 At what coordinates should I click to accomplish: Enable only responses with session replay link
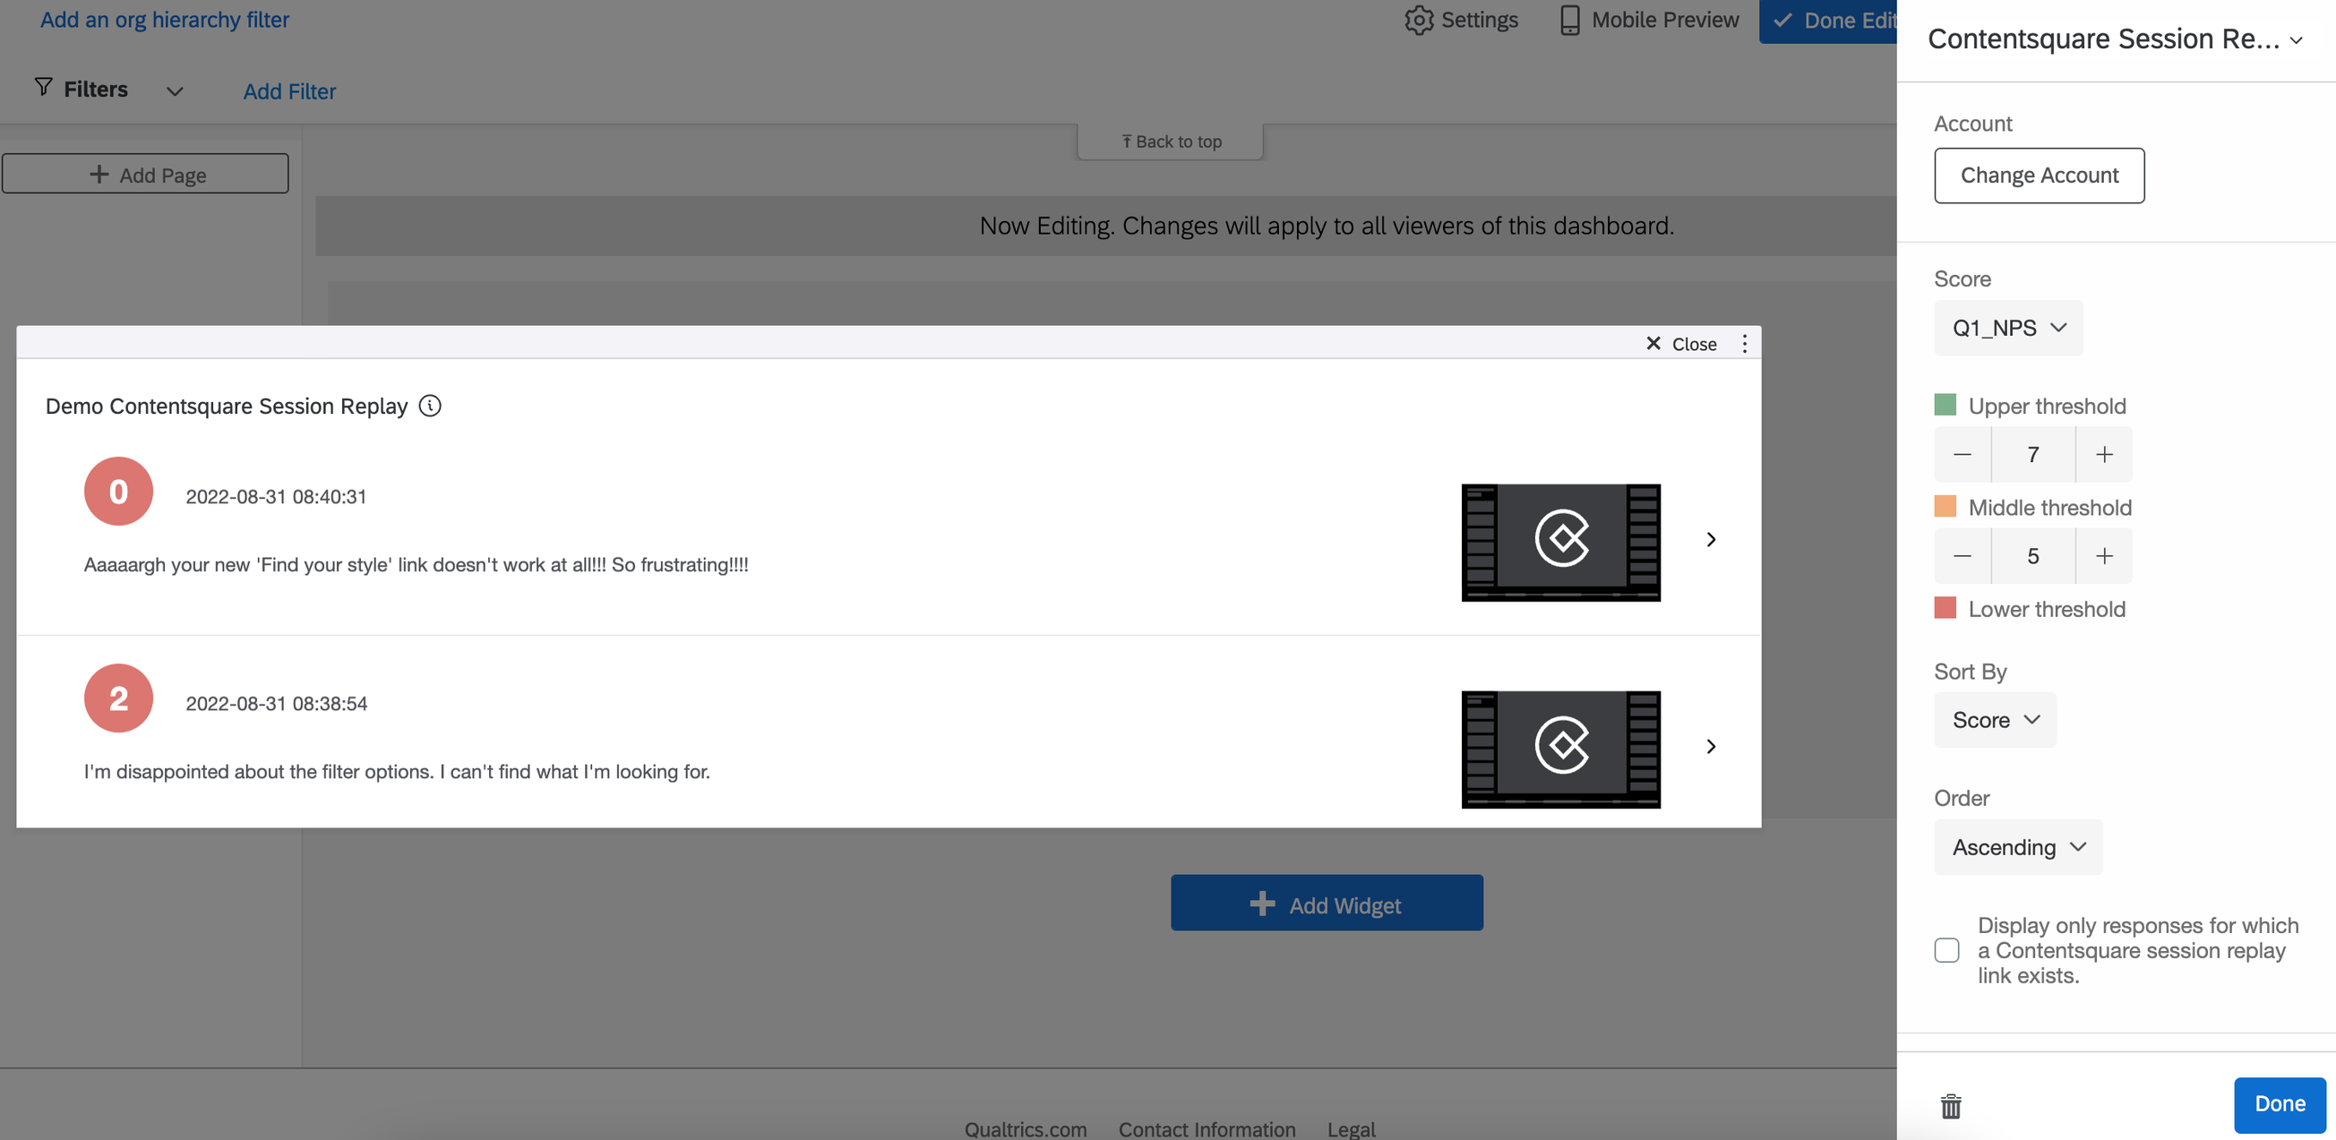[1946, 949]
